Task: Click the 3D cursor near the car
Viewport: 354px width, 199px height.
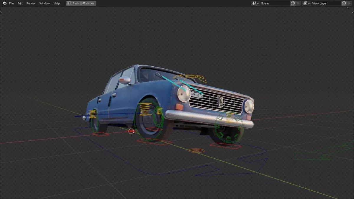Action: [x=131, y=131]
